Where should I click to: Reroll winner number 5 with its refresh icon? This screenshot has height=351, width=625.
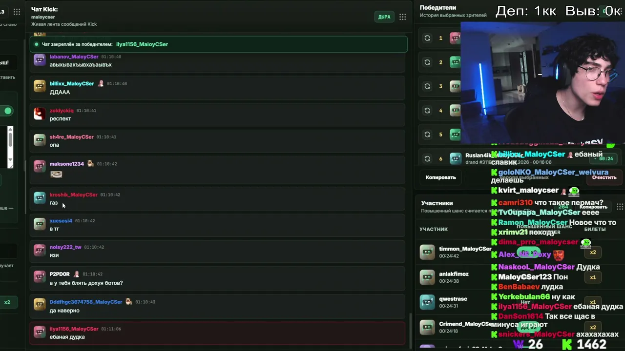coord(427,135)
